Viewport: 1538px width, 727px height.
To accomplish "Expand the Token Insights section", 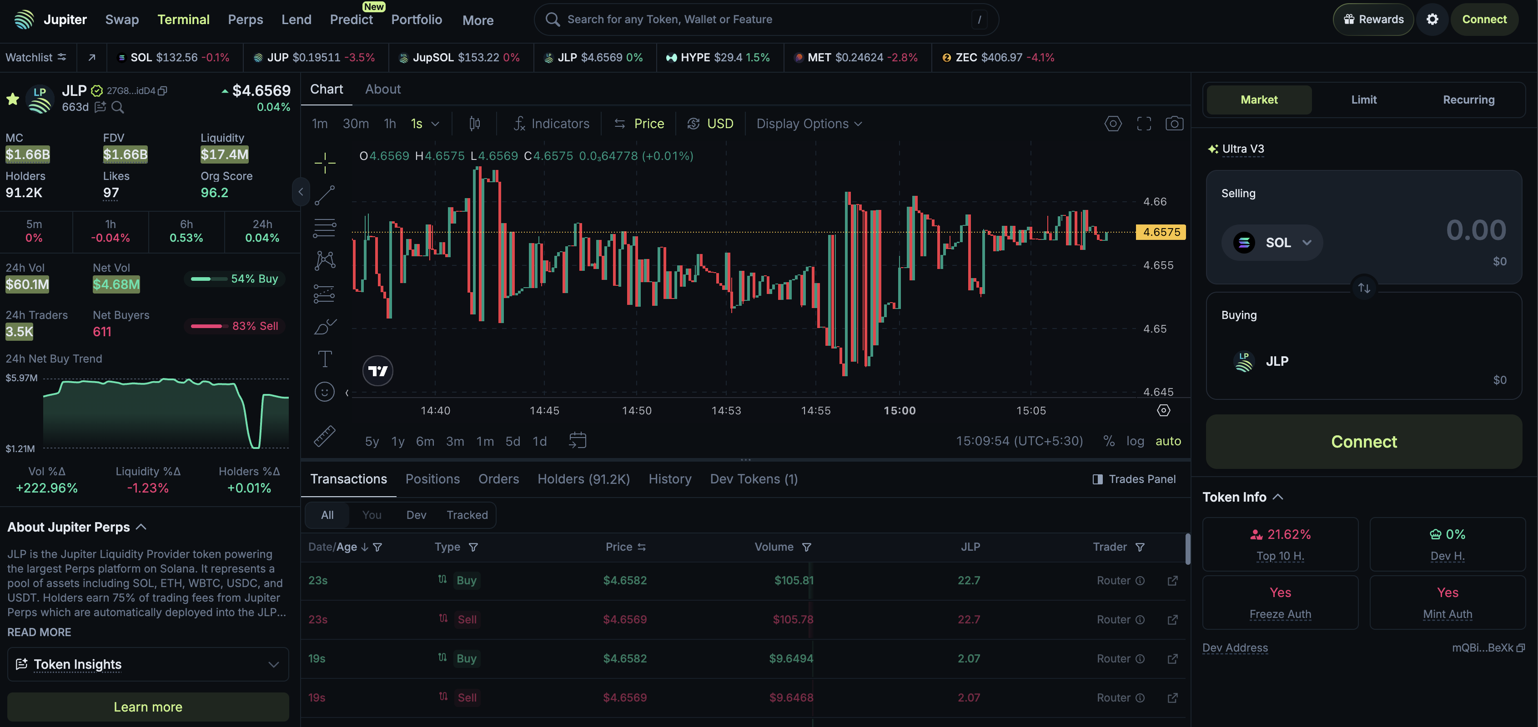I will (147, 664).
